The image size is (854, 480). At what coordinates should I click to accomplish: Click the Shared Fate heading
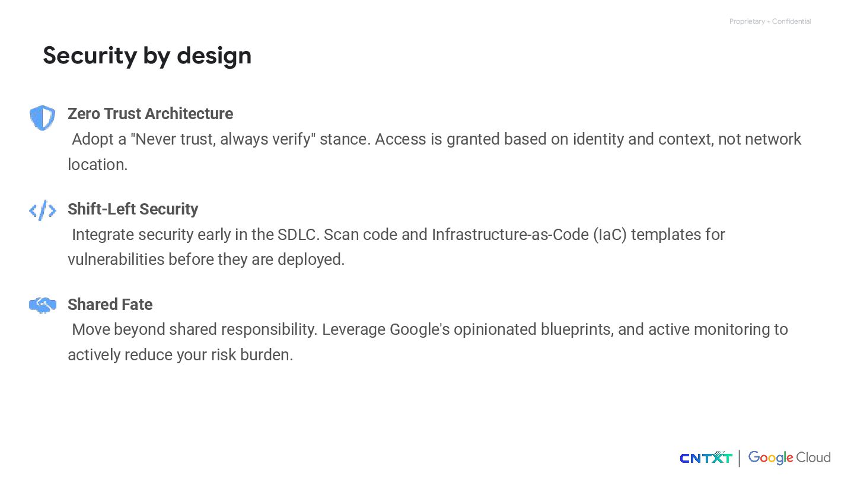(110, 305)
